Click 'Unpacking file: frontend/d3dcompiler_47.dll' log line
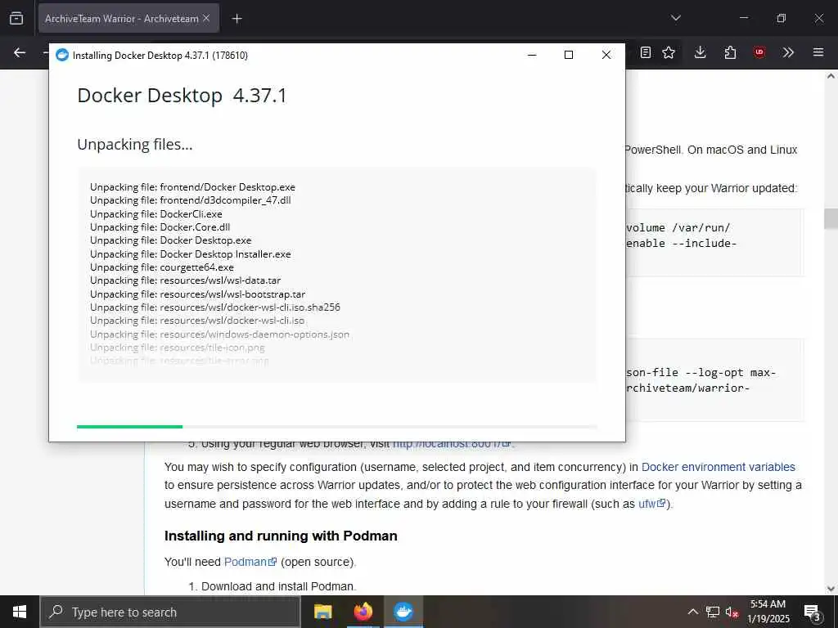838x628 pixels. point(190,200)
